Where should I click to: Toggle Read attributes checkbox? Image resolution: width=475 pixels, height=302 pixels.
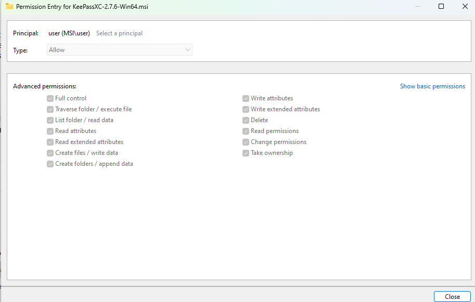click(50, 131)
